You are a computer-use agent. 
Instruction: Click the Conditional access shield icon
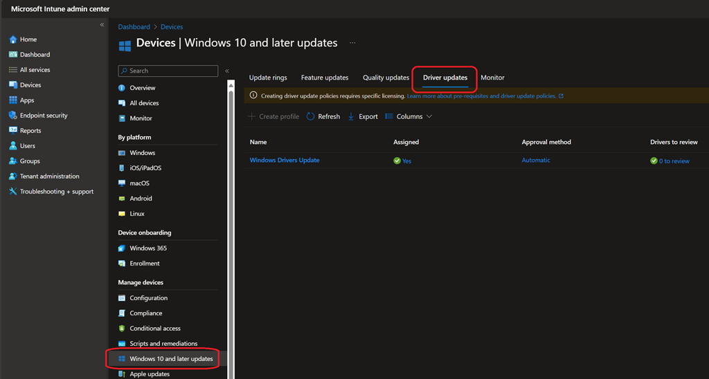(x=122, y=329)
